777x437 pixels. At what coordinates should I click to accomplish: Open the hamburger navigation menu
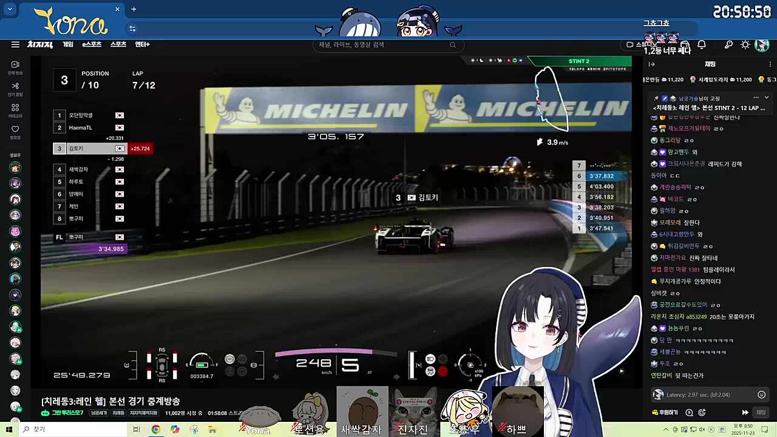pyautogui.click(x=15, y=44)
